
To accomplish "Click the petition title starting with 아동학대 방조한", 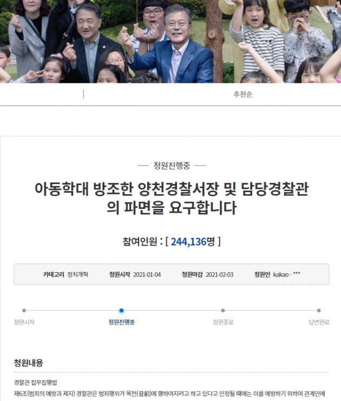I will click(x=172, y=198).
